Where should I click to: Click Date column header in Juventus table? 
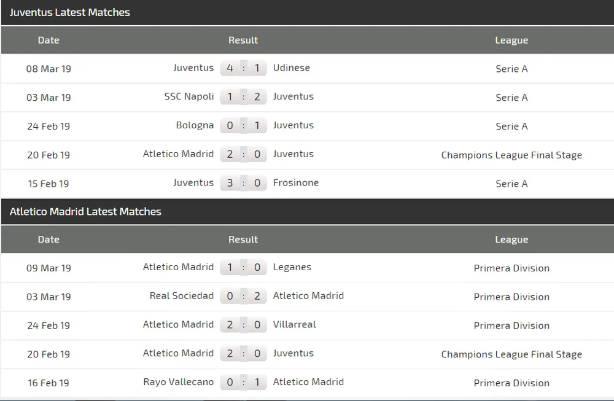tap(49, 40)
